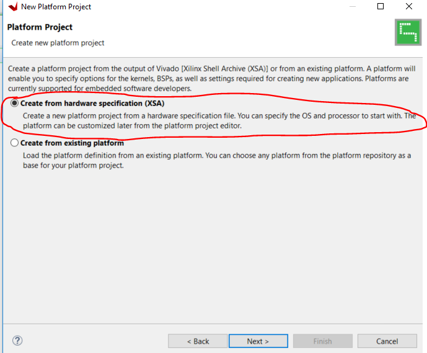Click the green platform project wizard icon

pyautogui.click(x=408, y=32)
